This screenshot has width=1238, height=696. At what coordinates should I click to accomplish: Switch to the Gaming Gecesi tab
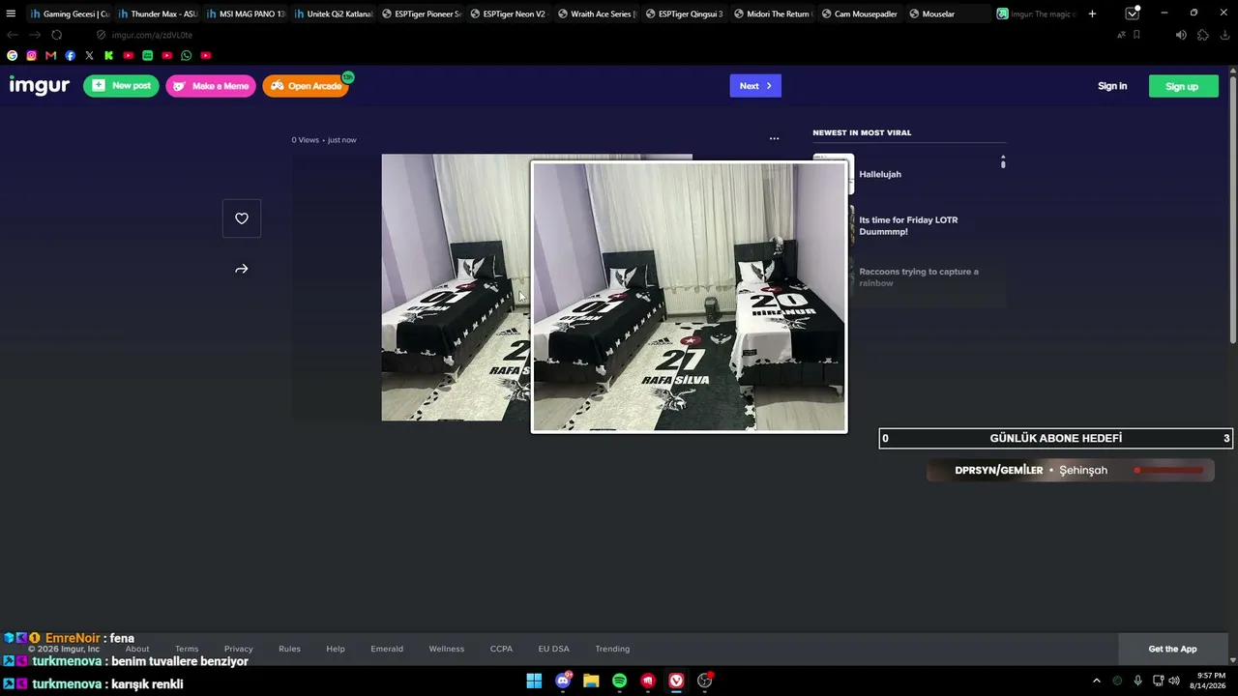(x=69, y=14)
